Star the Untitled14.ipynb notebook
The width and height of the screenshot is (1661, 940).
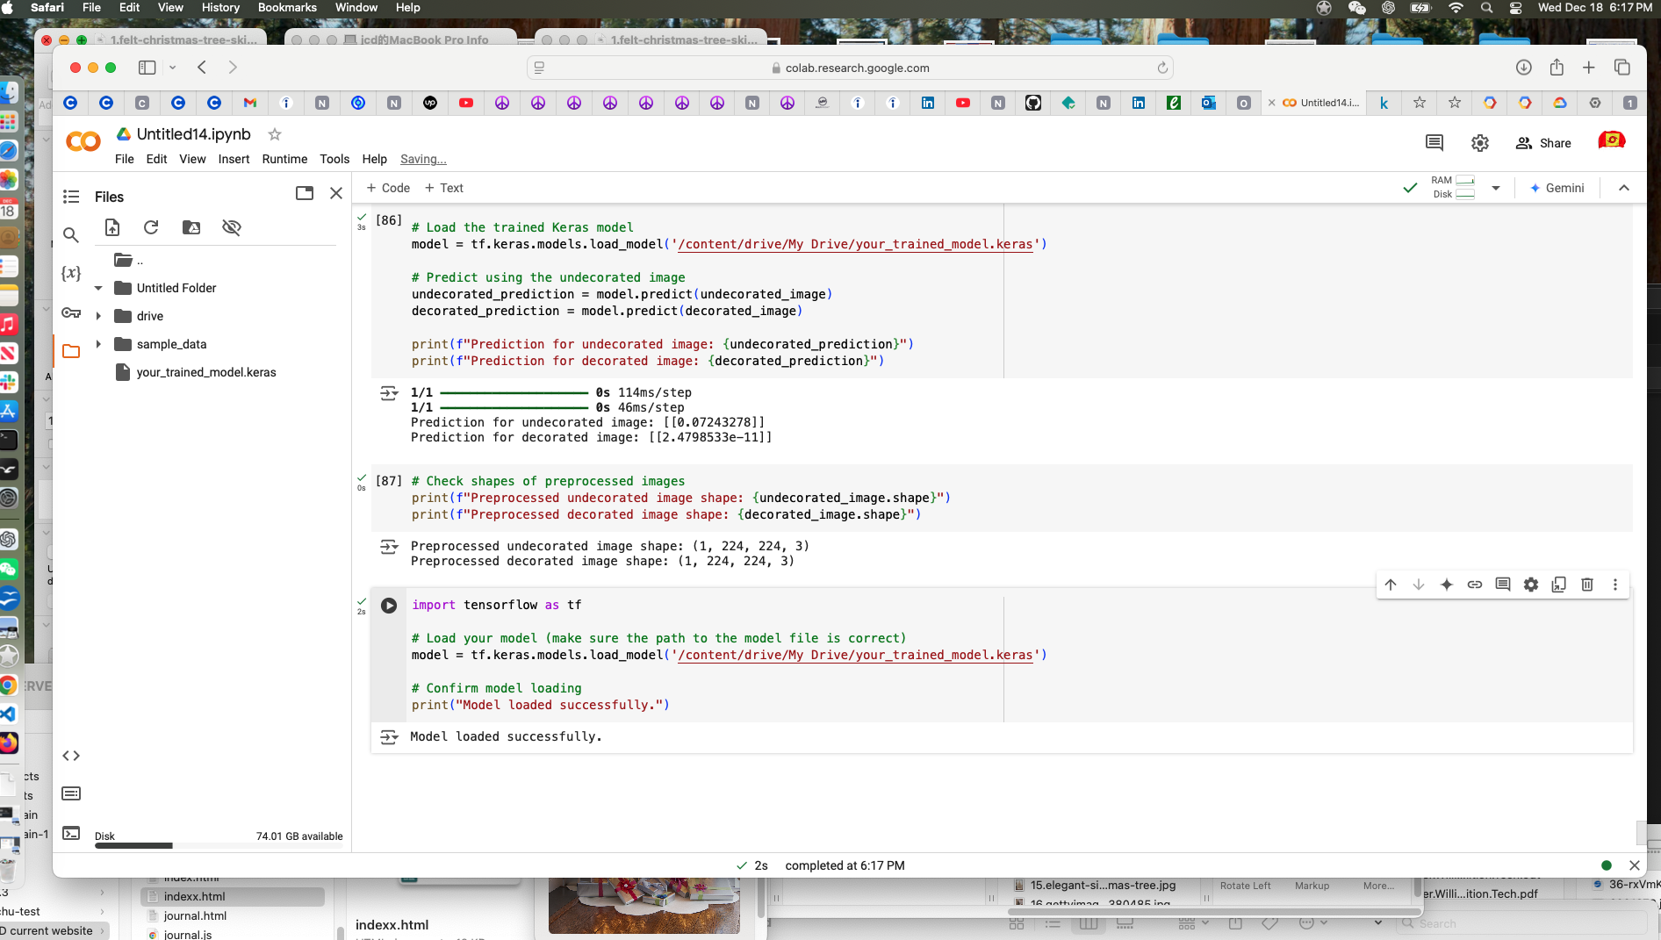(275, 134)
